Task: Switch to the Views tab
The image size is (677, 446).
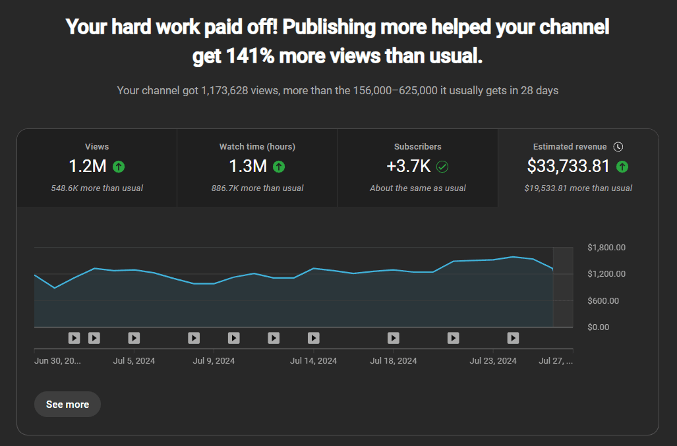Action: [97, 167]
